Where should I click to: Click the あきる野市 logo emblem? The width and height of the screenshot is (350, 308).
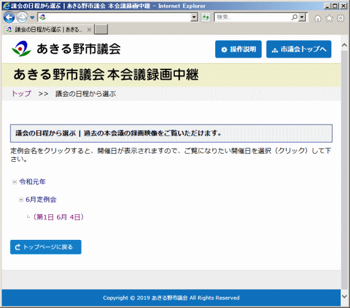(21, 48)
